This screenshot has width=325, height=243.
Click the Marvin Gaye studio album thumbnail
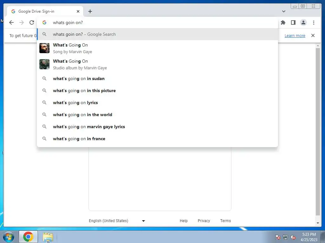[44, 64]
